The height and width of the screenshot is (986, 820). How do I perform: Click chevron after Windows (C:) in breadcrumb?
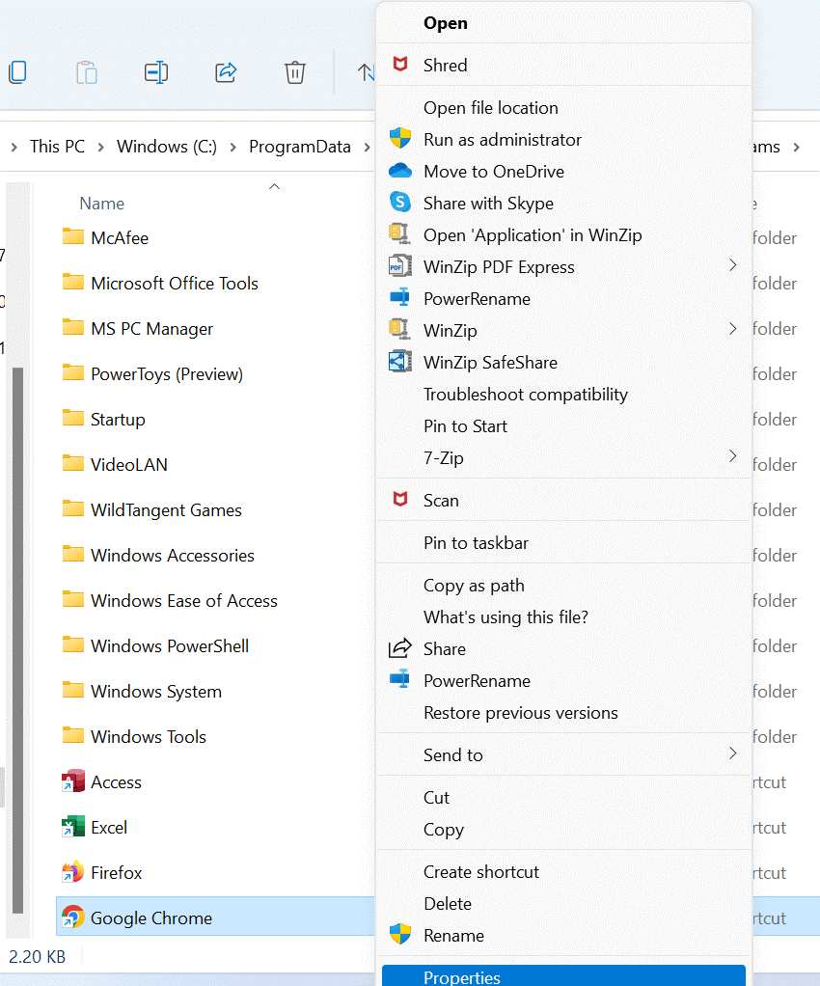tap(233, 148)
